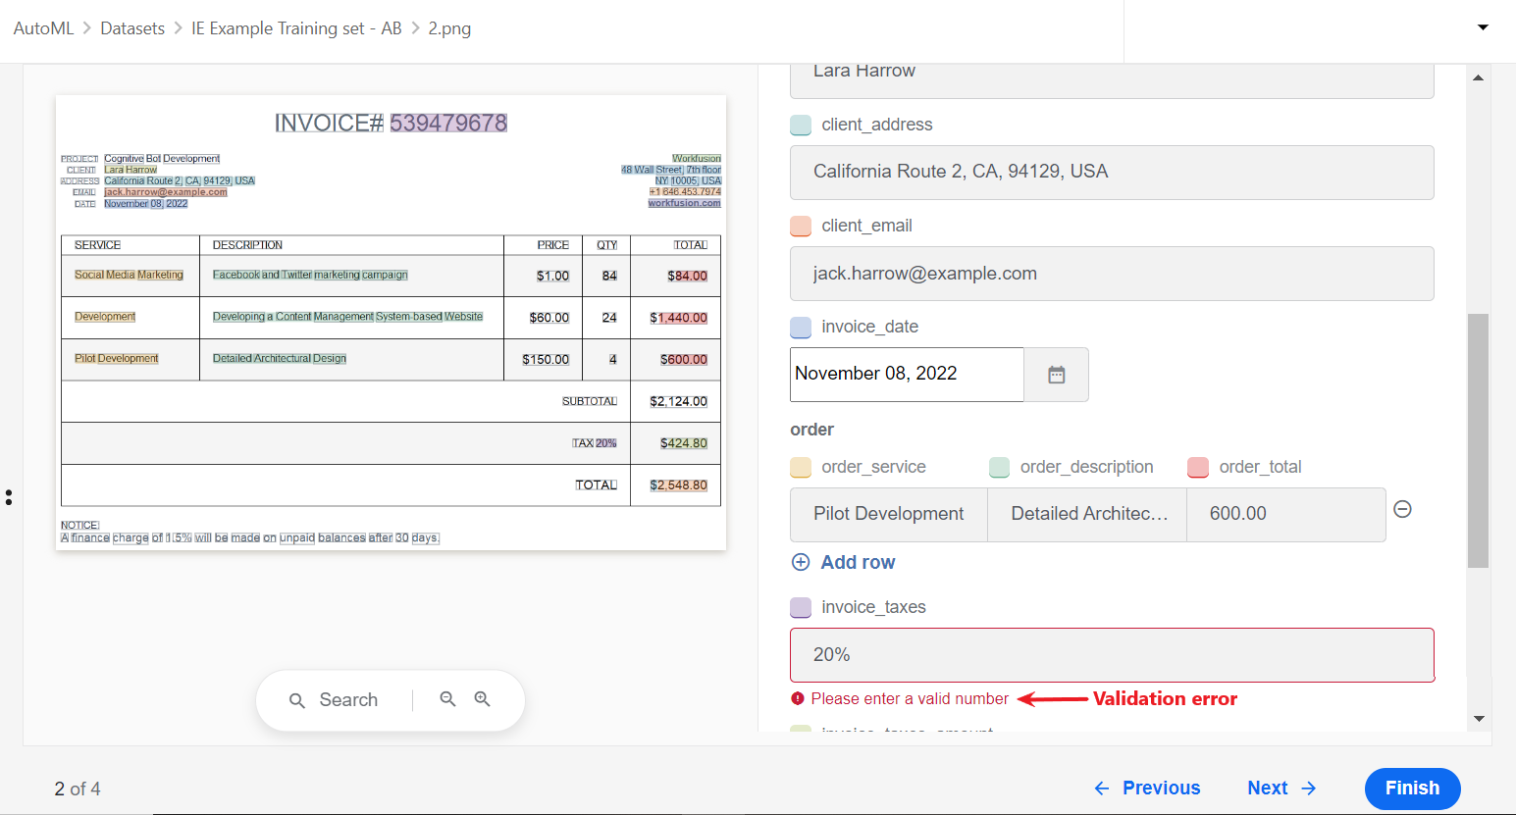Viewport: 1516px width, 815px height.
Task: Click the Please enter a valid number message
Action: 910,698
